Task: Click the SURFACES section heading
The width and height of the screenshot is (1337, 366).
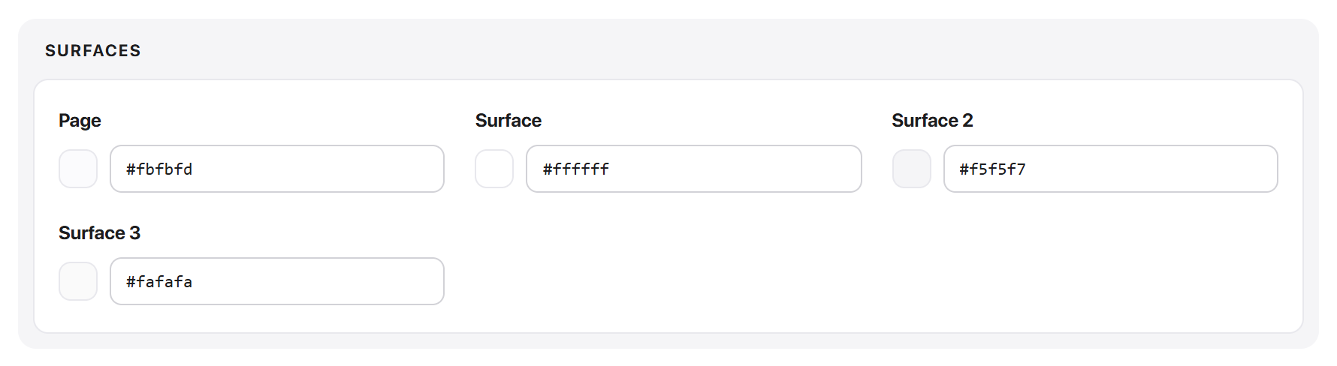Action: (x=93, y=50)
